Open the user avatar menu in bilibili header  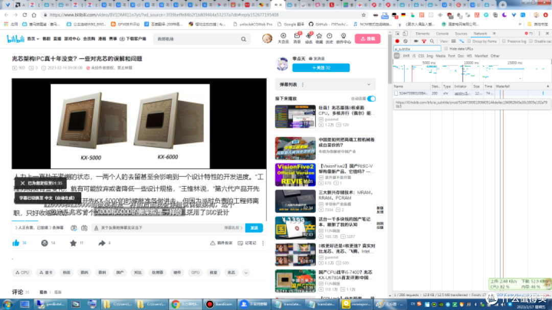pos(267,38)
